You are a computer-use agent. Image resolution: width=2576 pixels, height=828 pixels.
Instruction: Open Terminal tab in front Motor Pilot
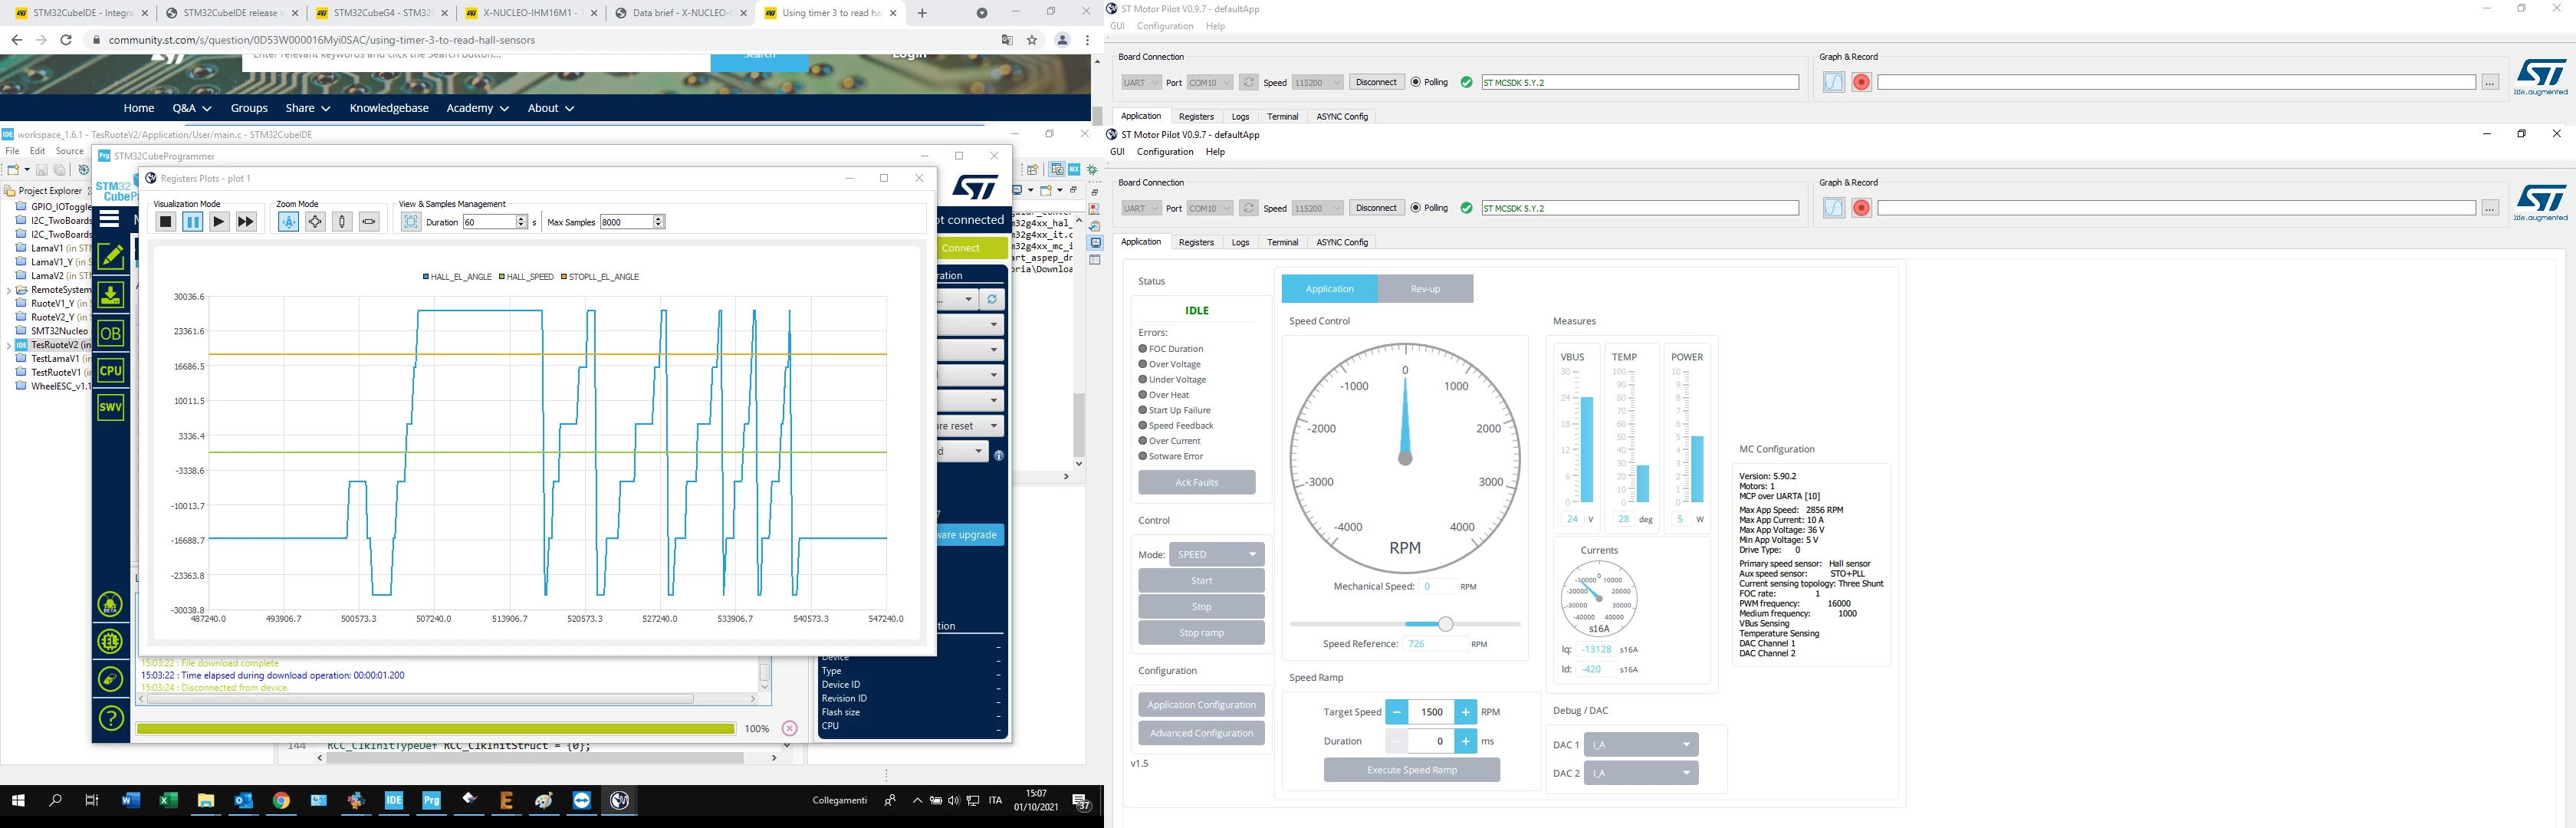point(1282,242)
